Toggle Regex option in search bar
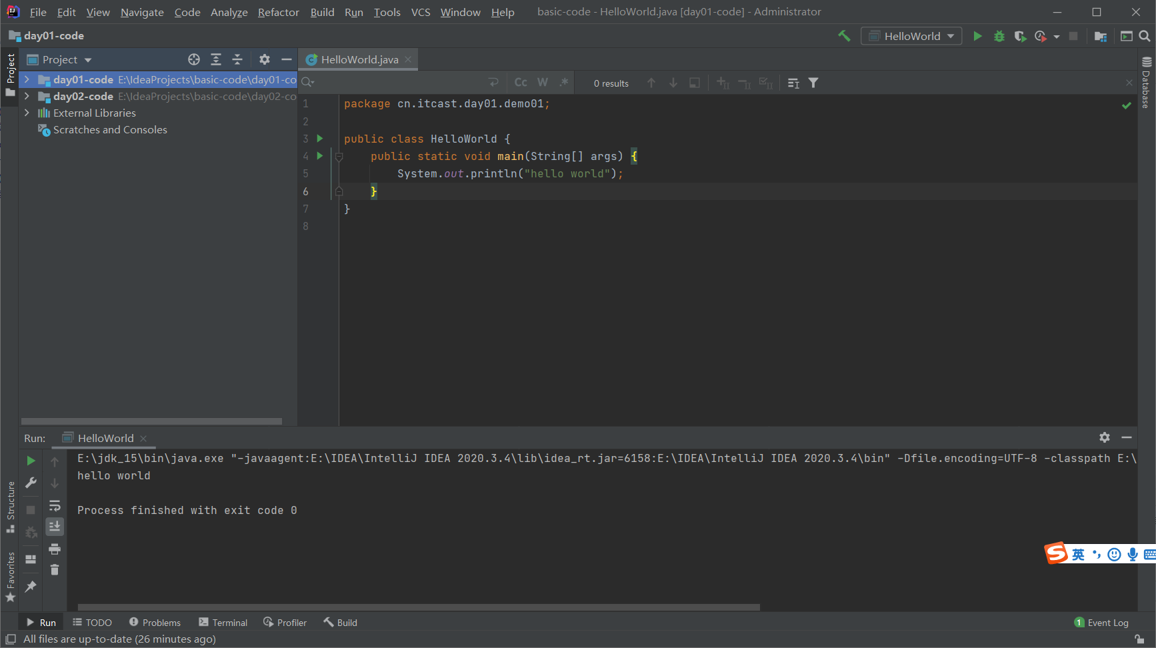 click(x=564, y=82)
